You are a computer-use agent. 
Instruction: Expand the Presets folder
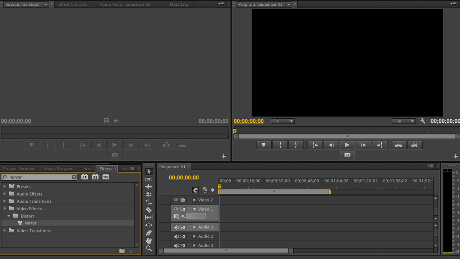[x=5, y=186]
